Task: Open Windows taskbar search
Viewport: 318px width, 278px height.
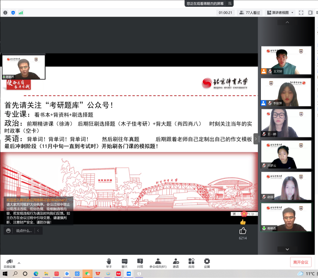Action: [x=15, y=274]
